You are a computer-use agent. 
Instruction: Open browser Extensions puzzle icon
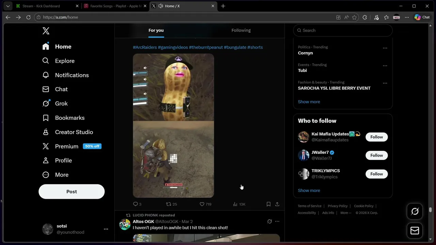(x=365, y=17)
